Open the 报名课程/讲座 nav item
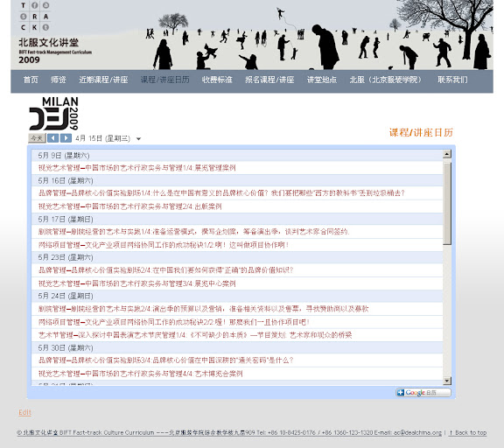Viewport: 504px width, 448px height. 269,80
